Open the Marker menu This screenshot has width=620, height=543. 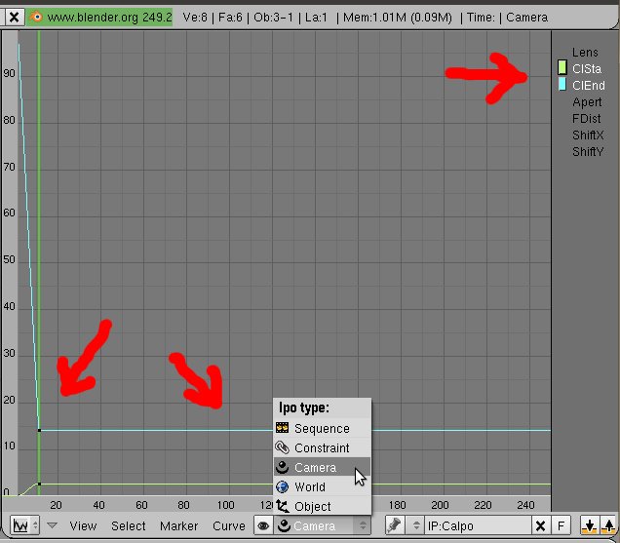[x=178, y=525]
